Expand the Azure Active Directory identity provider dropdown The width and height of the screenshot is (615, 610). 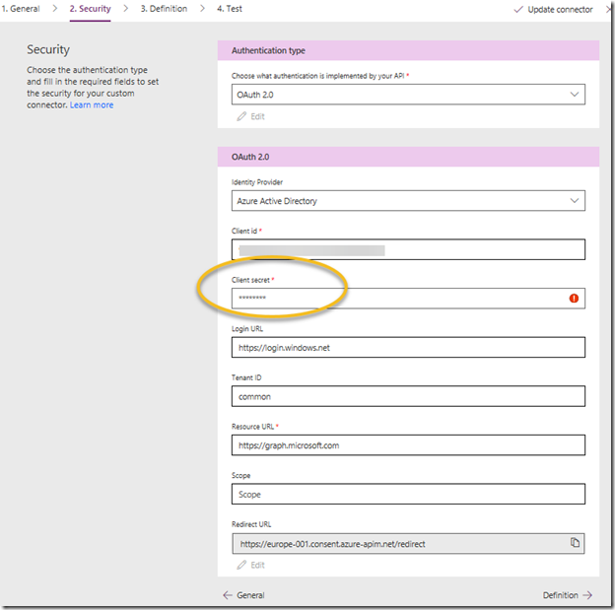click(408, 201)
